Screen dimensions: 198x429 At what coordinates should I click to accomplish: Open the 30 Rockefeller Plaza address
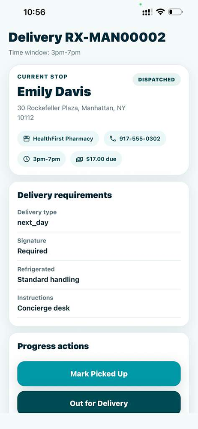72,113
